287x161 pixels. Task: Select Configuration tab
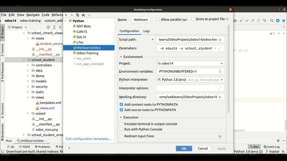pos(129,31)
